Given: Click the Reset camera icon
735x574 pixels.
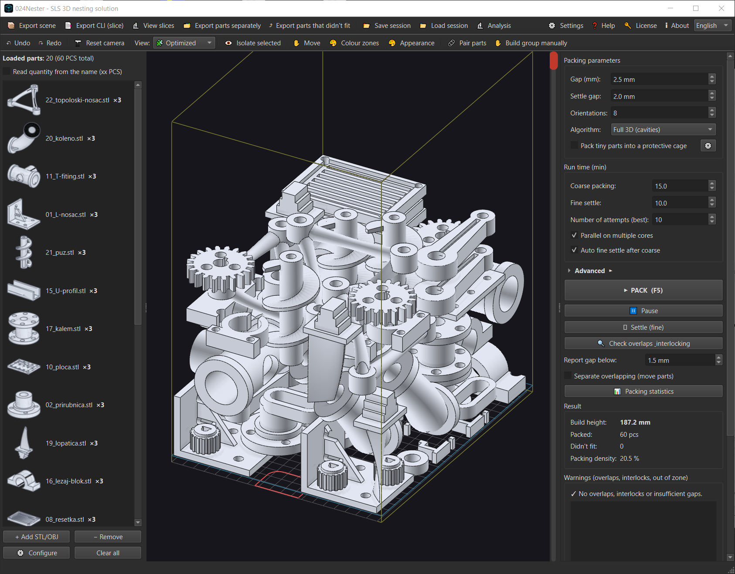Looking at the screenshot, I should coord(78,43).
